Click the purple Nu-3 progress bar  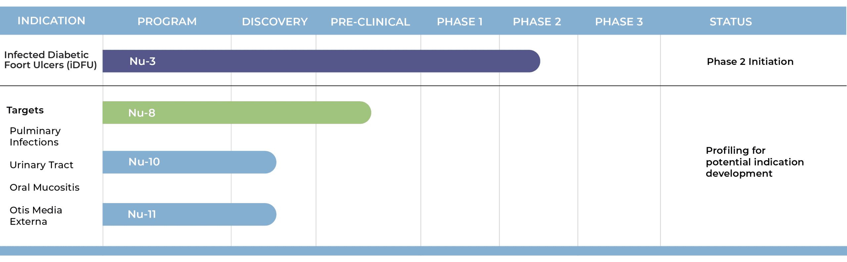pos(321,61)
